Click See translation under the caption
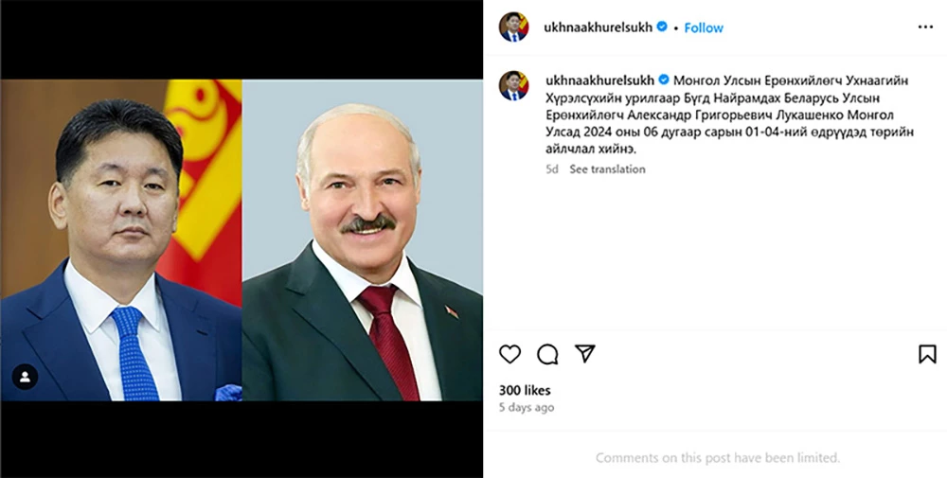 pyautogui.click(x=607, y=169)
